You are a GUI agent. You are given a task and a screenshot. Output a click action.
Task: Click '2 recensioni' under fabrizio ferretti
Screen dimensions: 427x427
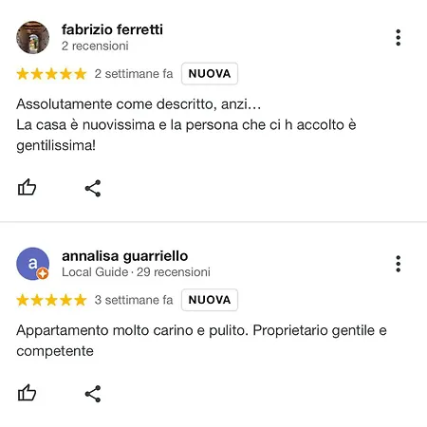click(x=95, y=46)
